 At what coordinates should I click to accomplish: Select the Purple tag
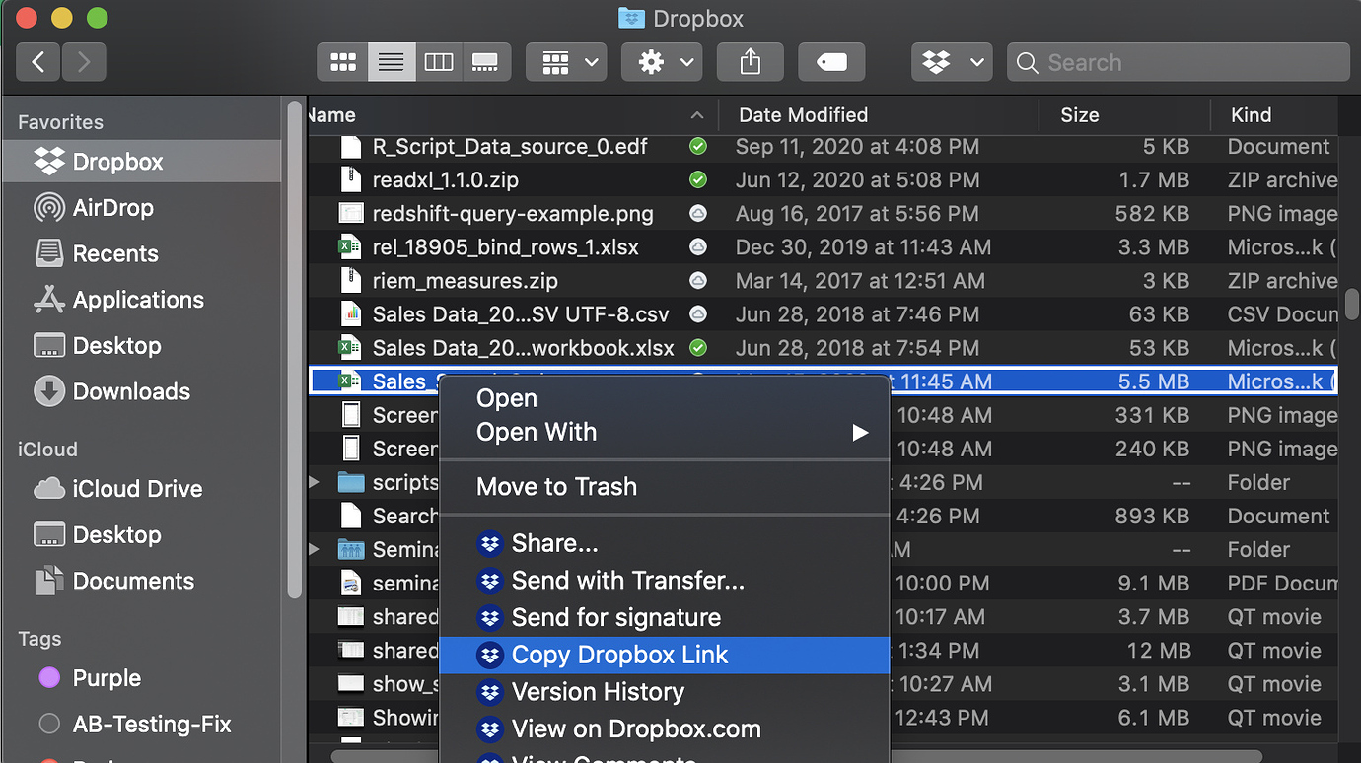[141, 678]
